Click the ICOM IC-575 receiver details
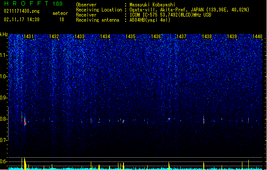Screen dimensions: 267x170 pos(171,15)
